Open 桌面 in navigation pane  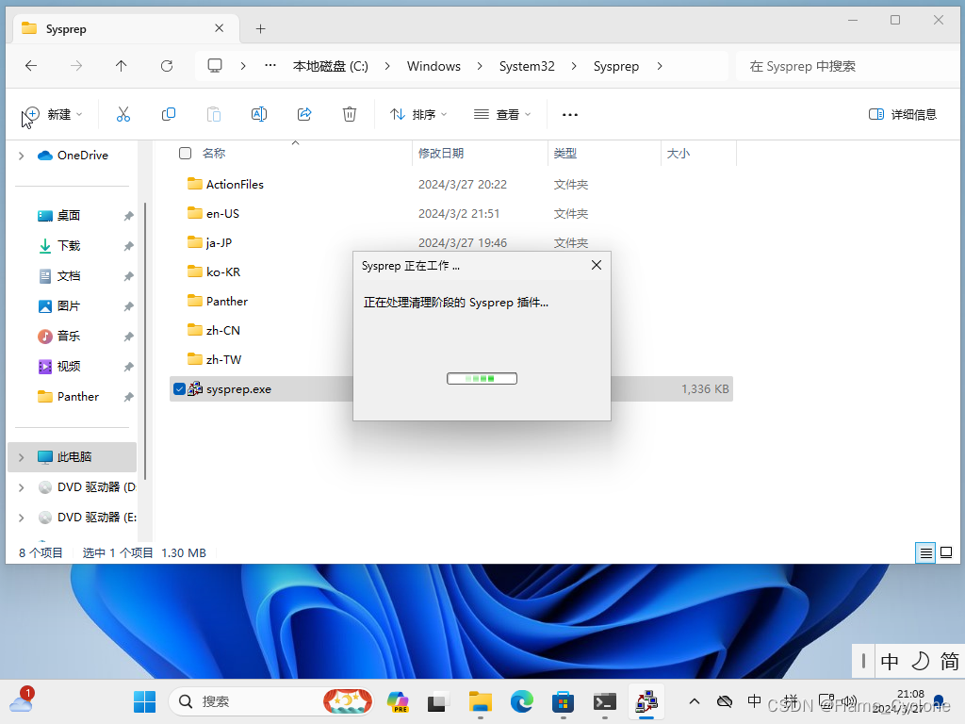(x=69, y=216)
